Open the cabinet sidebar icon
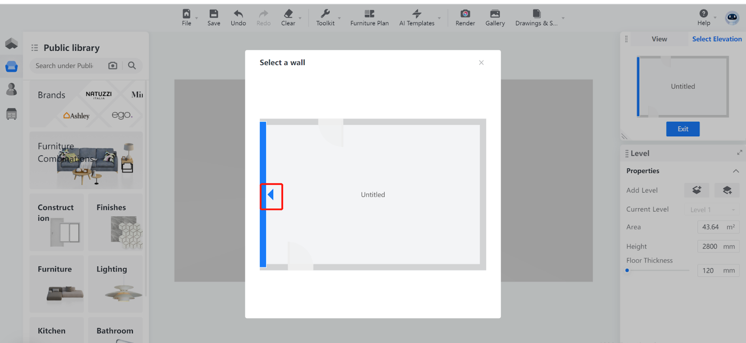 pos(12,114)
